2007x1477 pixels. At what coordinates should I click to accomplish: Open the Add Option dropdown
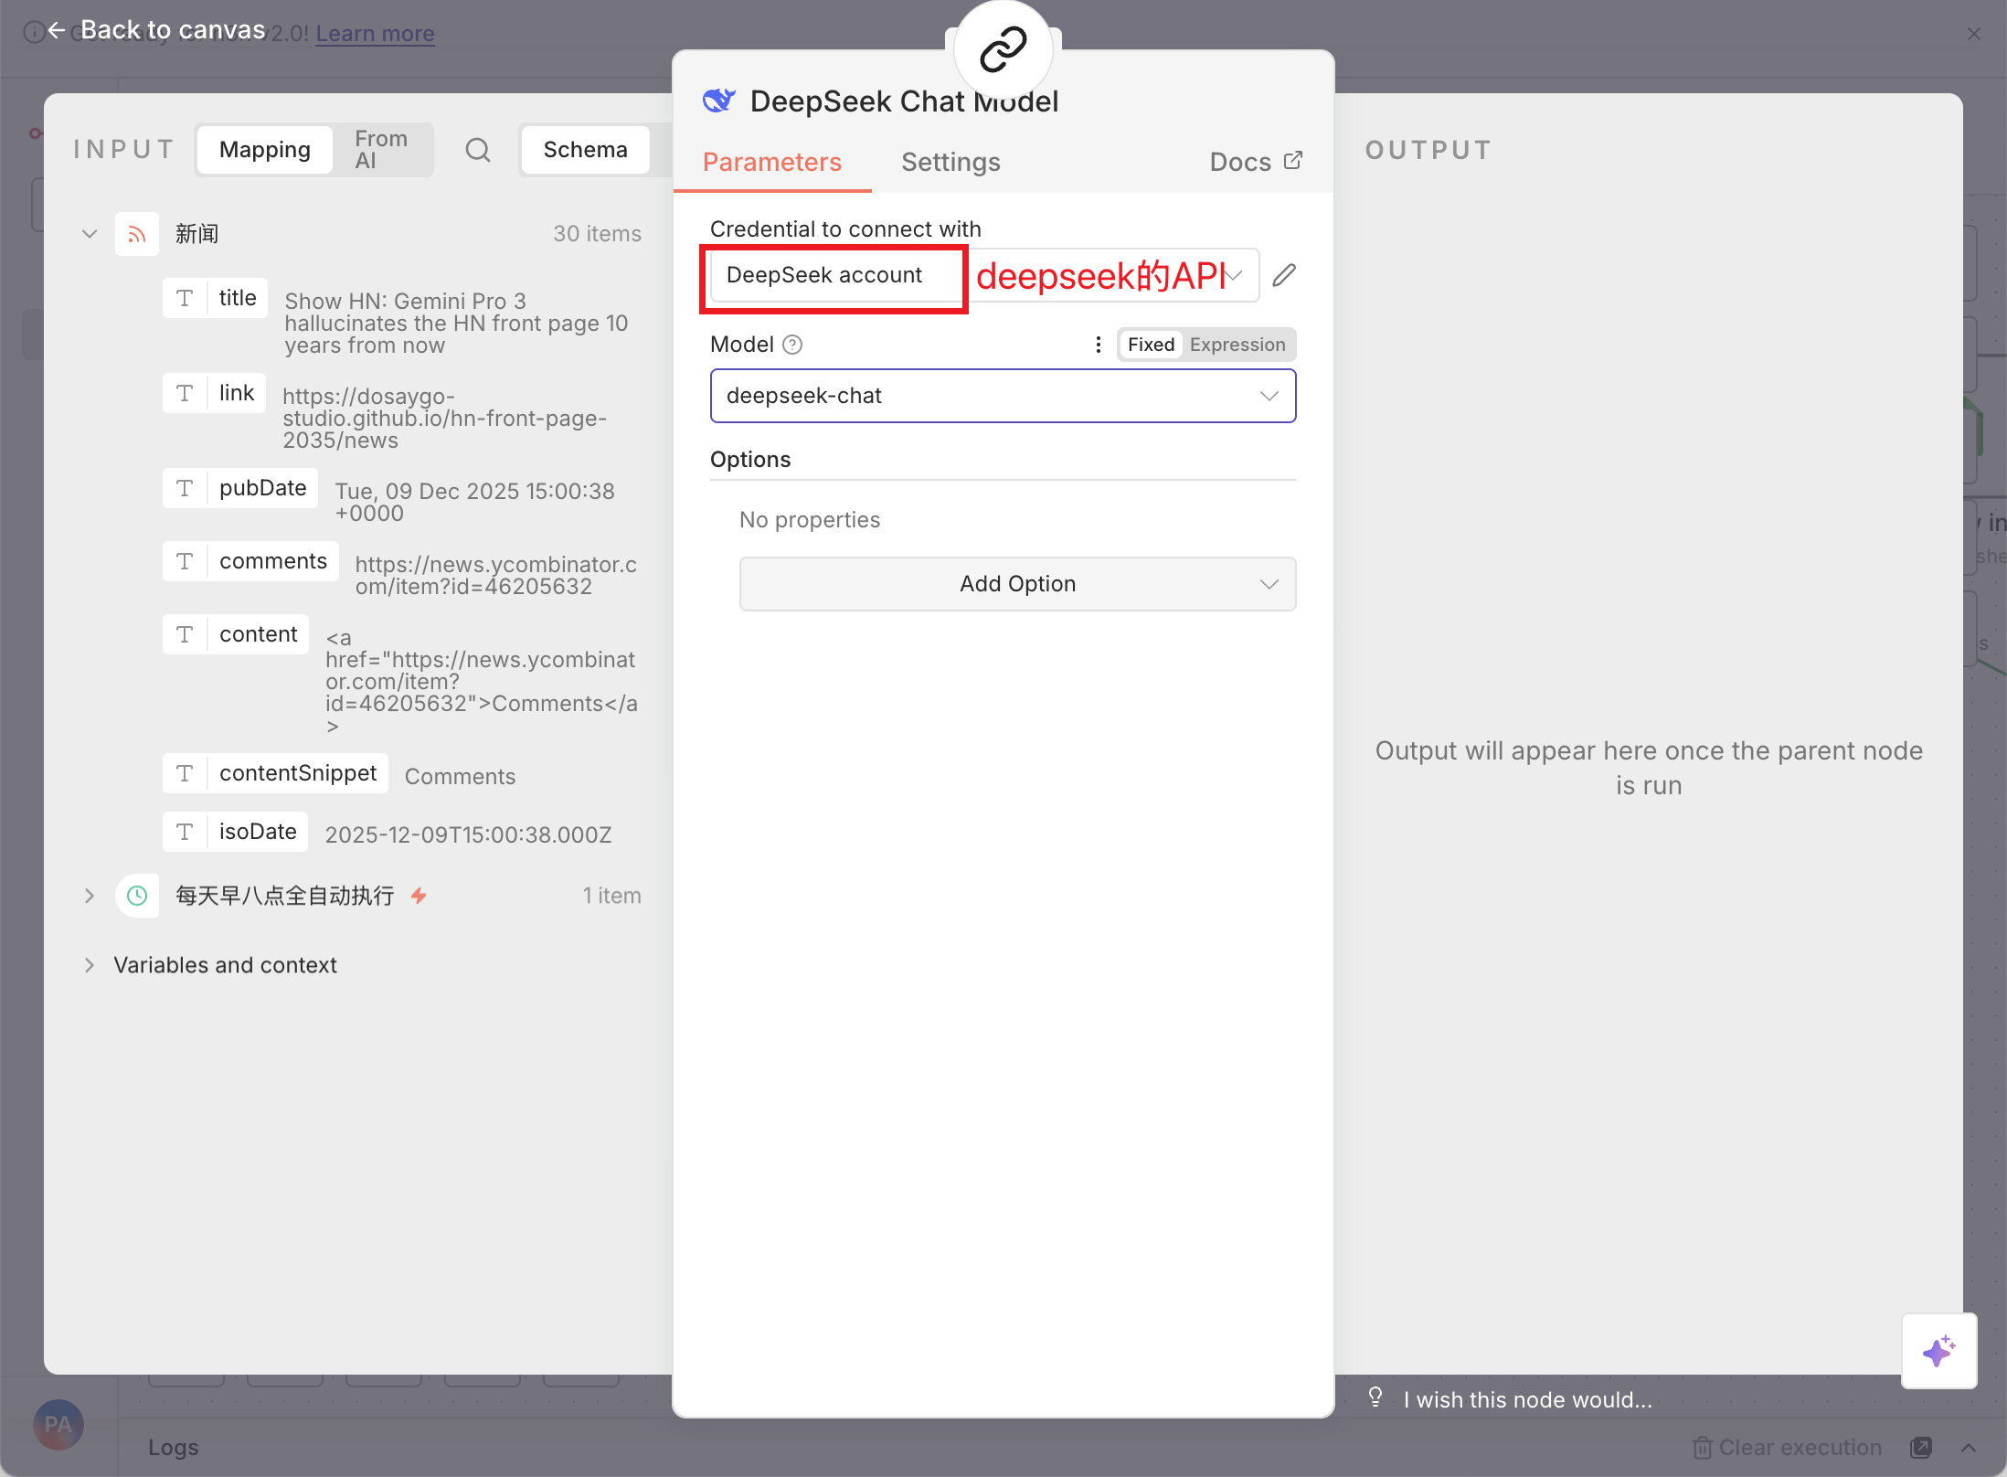1017,584
